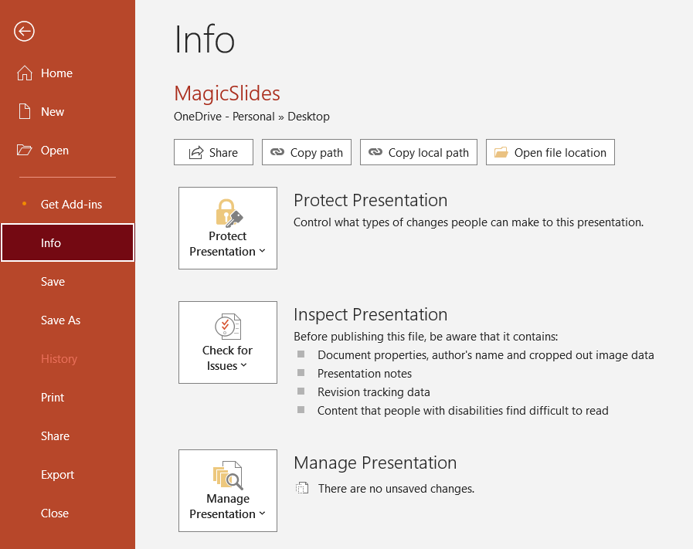This screenshot has height=549, width=693.
Task: Click 'Content that people with disabilities' item
Action: click(463, 411)
